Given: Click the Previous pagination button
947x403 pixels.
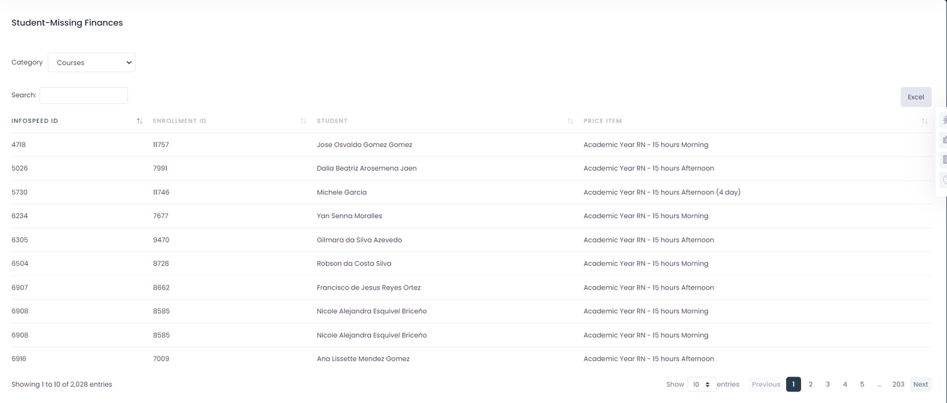Looking at the screenshot, I should pos(766,385).
